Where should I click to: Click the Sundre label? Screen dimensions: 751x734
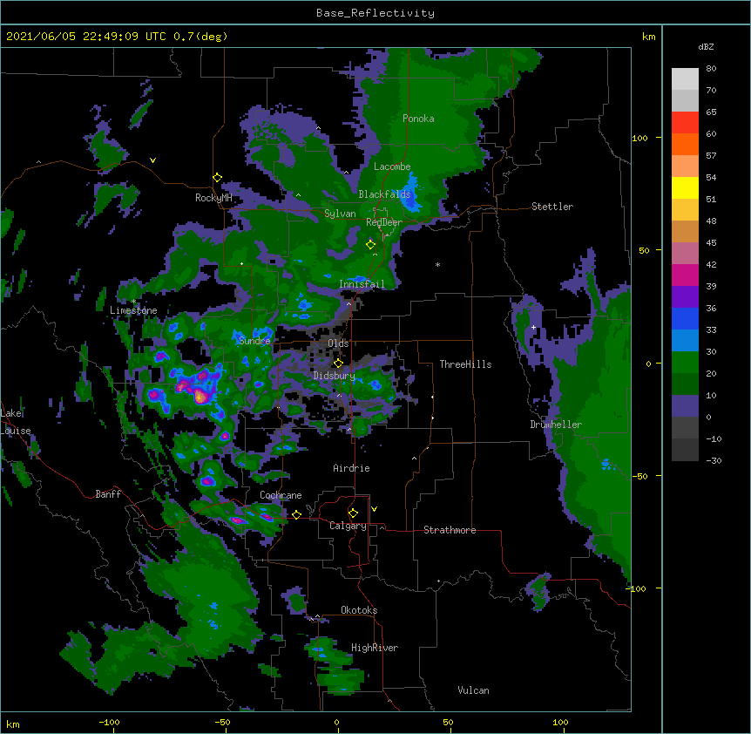click(254, 341)
